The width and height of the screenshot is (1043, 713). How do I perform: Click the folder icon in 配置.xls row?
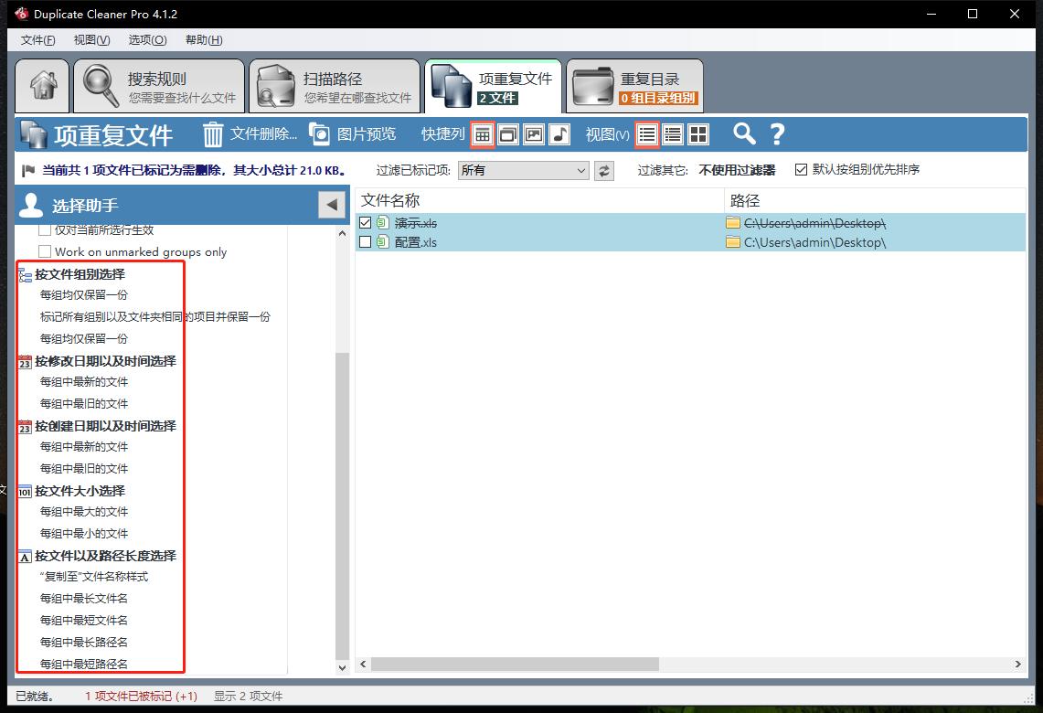733,242
